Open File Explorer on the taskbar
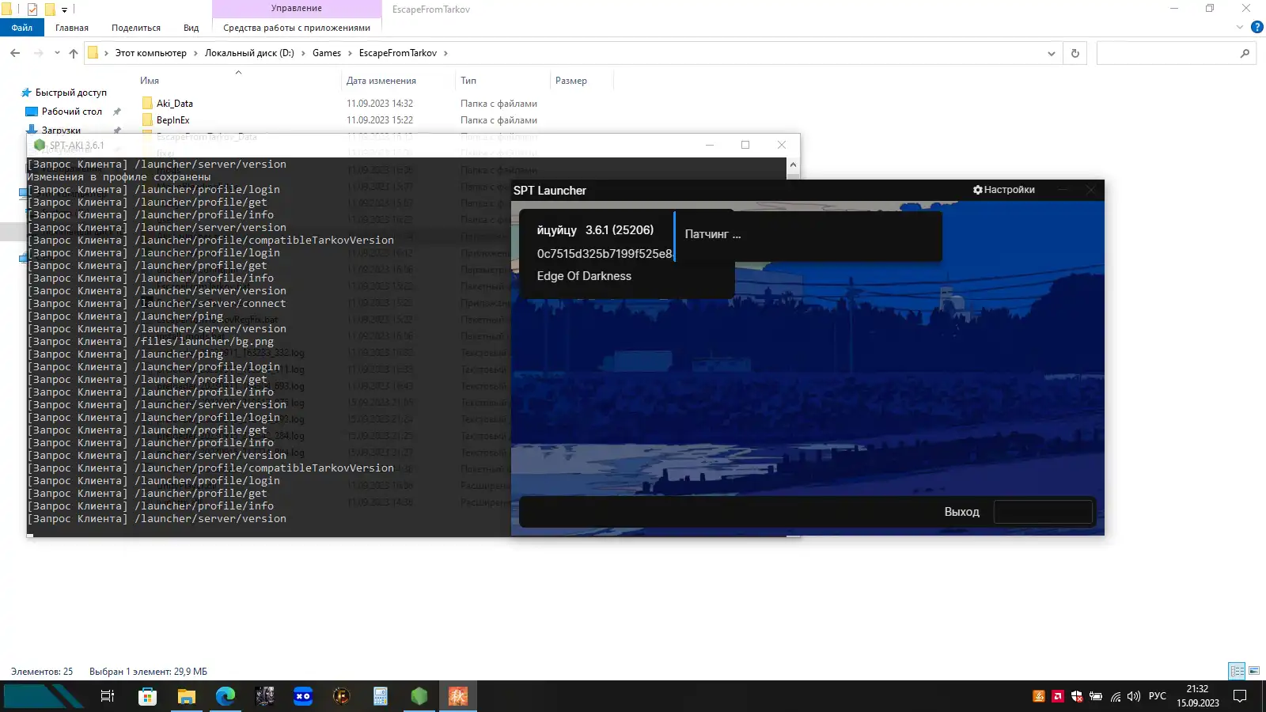This screenshot has height=712, width=1266. [x=187, y=696]
